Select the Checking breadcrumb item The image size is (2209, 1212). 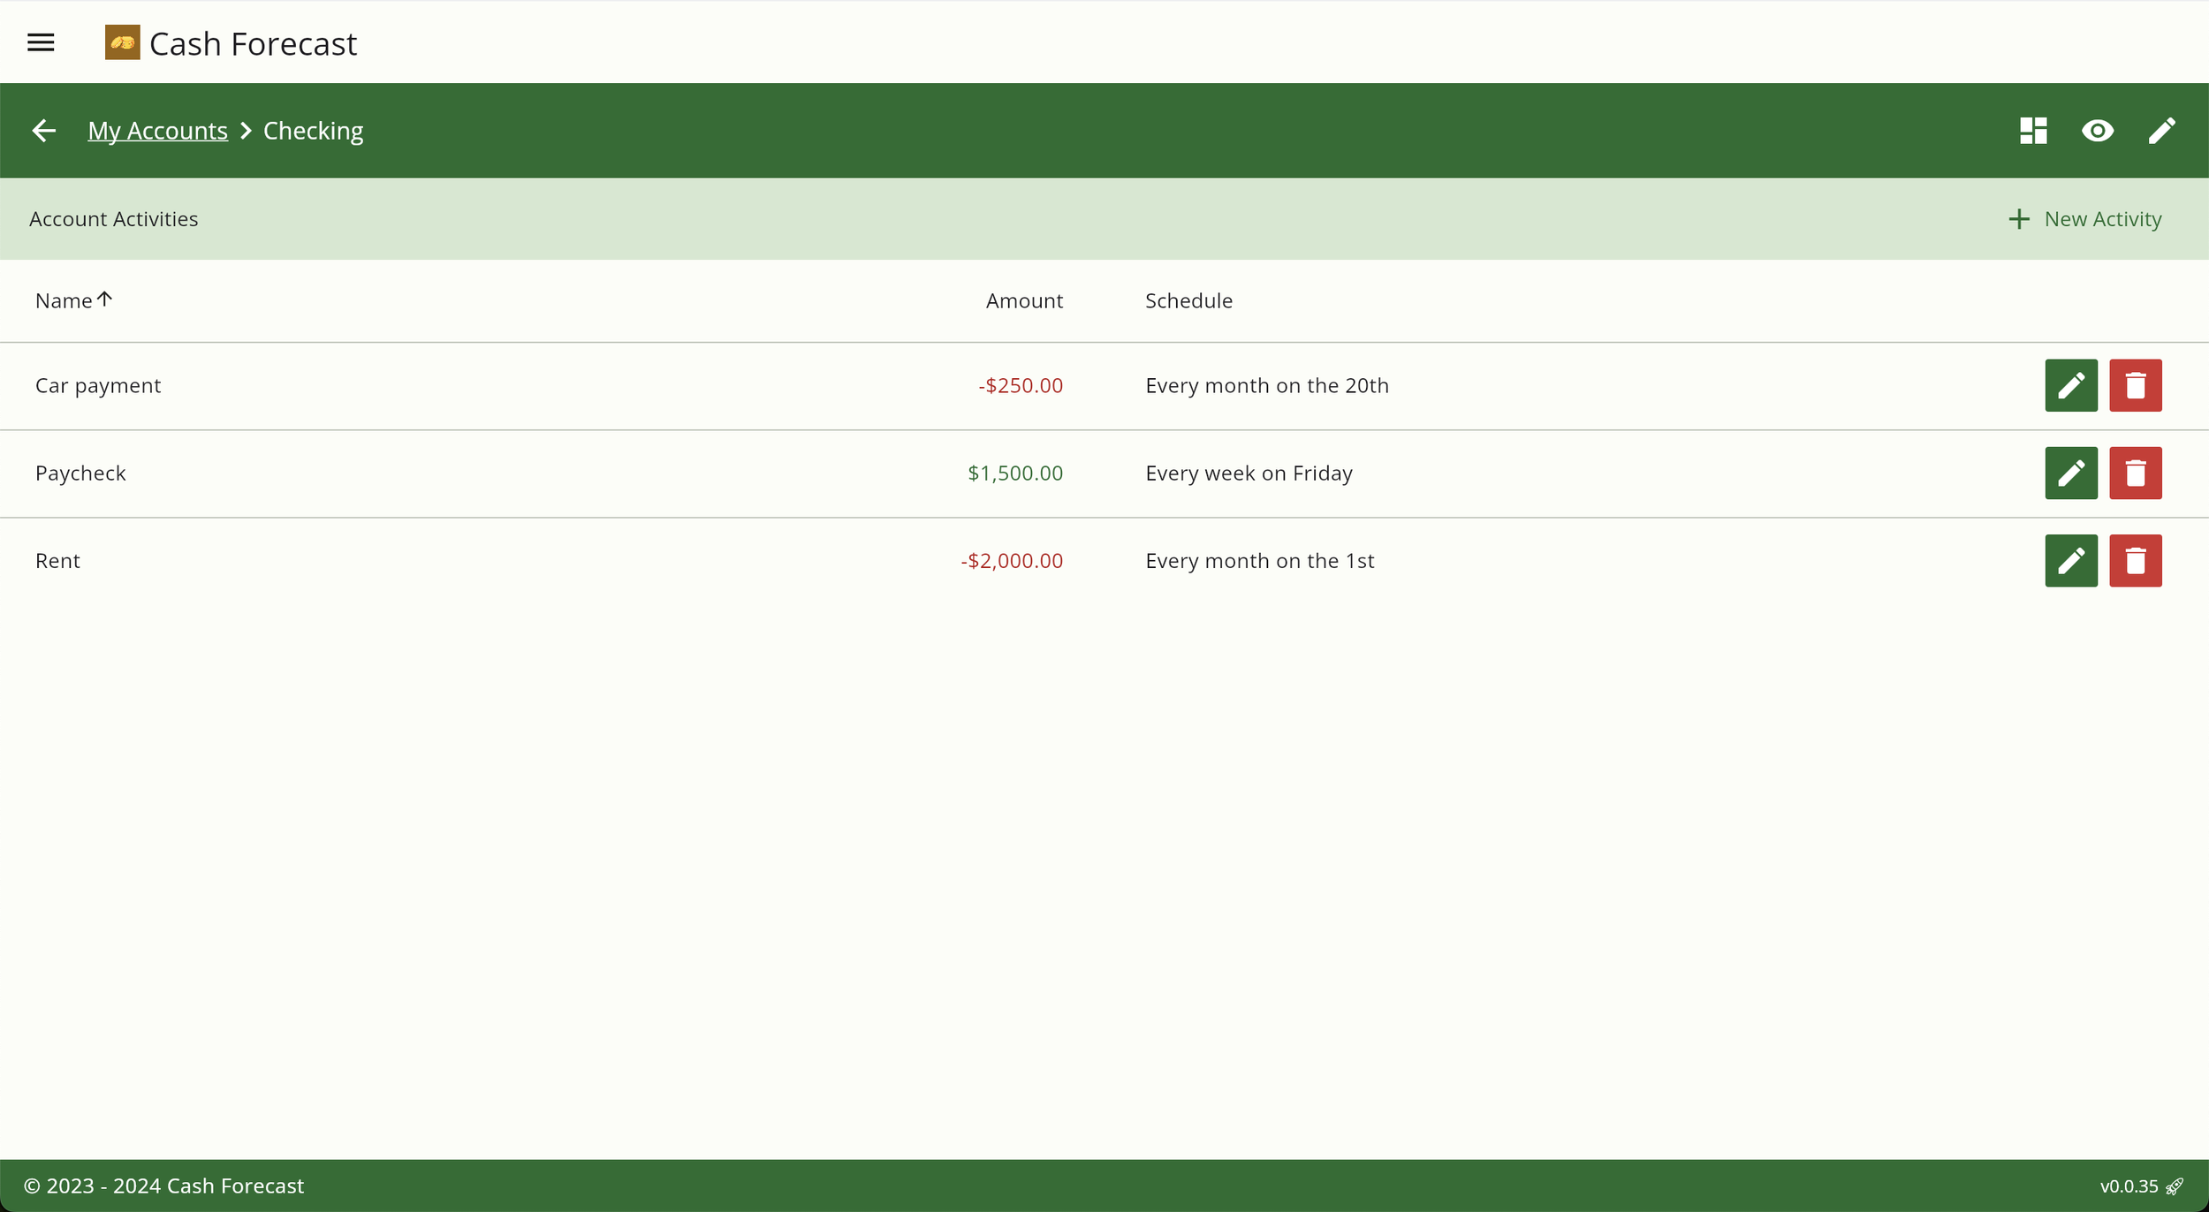313,131
